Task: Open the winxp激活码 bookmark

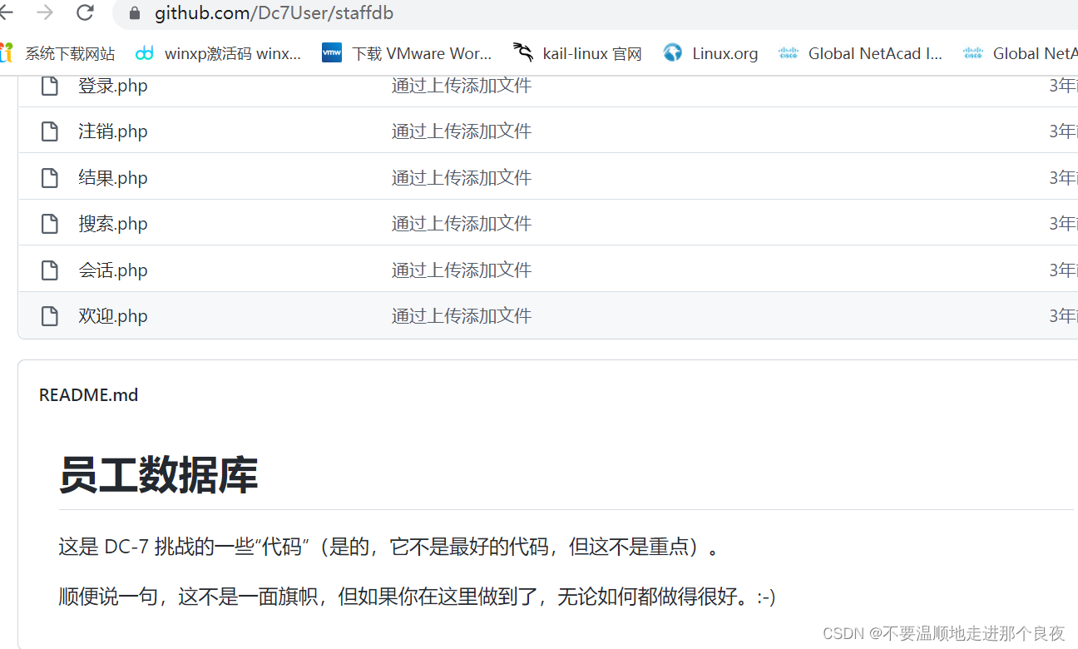Action: click(x=219, y=53)
